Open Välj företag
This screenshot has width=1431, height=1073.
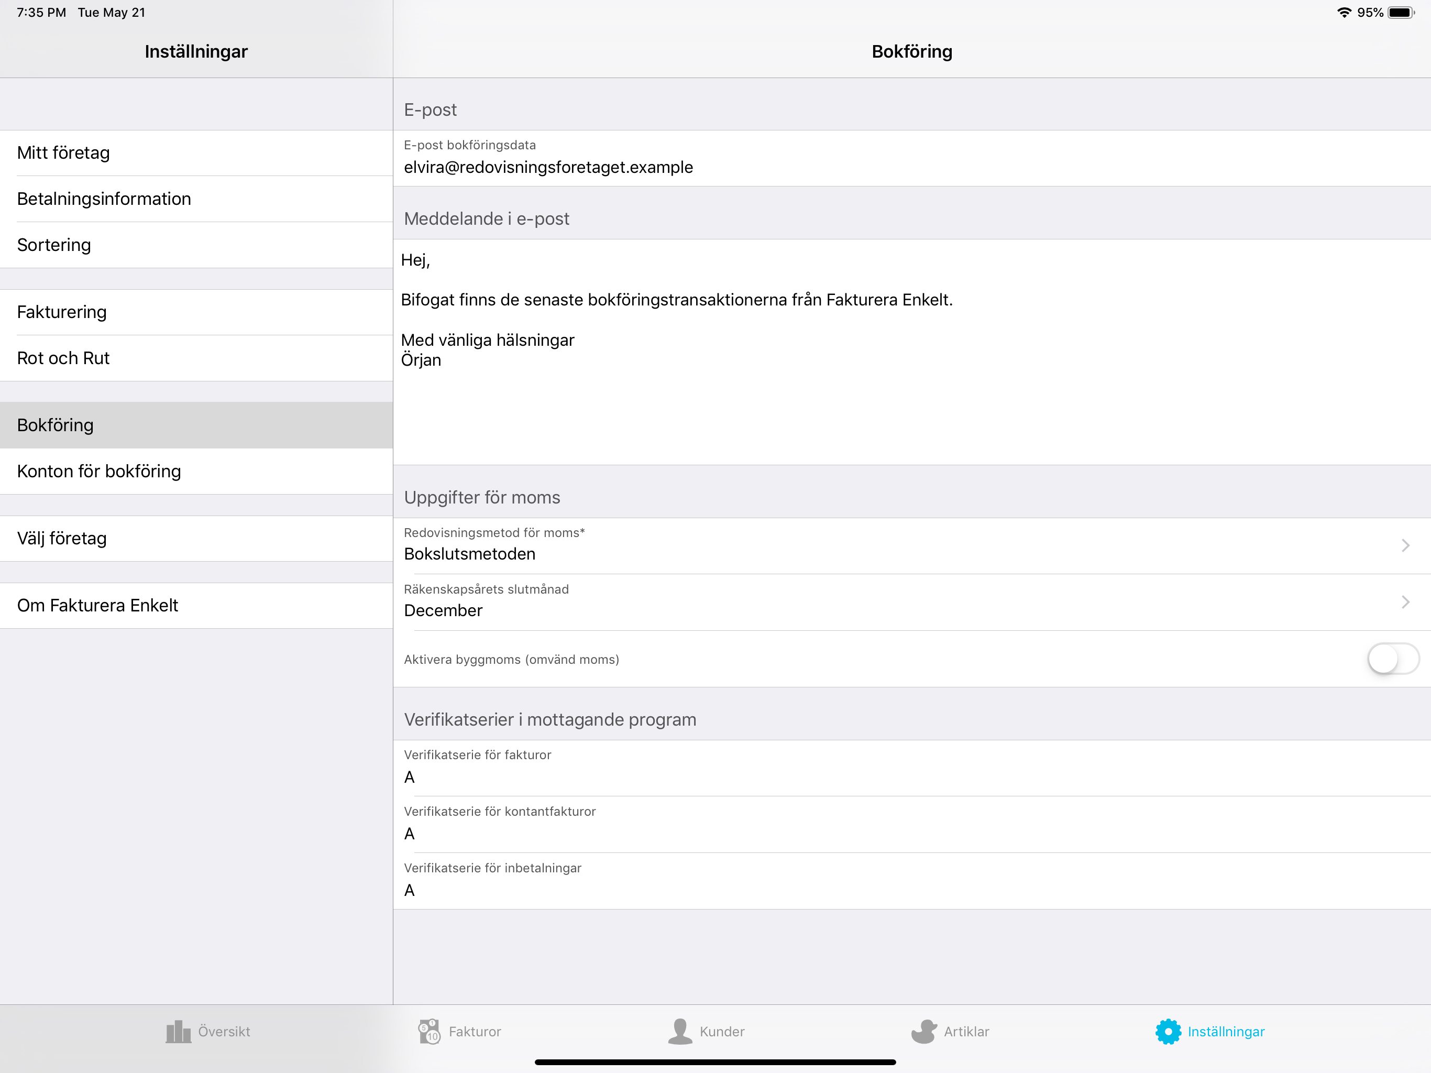click(x=196, y=539)
